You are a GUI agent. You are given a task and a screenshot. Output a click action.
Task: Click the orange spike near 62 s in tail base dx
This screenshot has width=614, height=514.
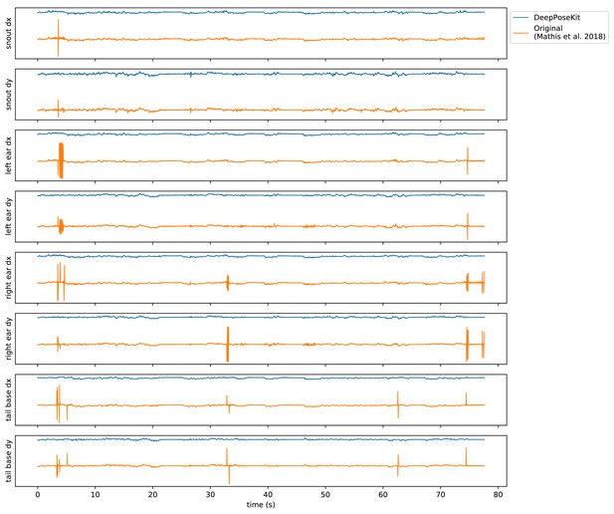coord(398,404)
